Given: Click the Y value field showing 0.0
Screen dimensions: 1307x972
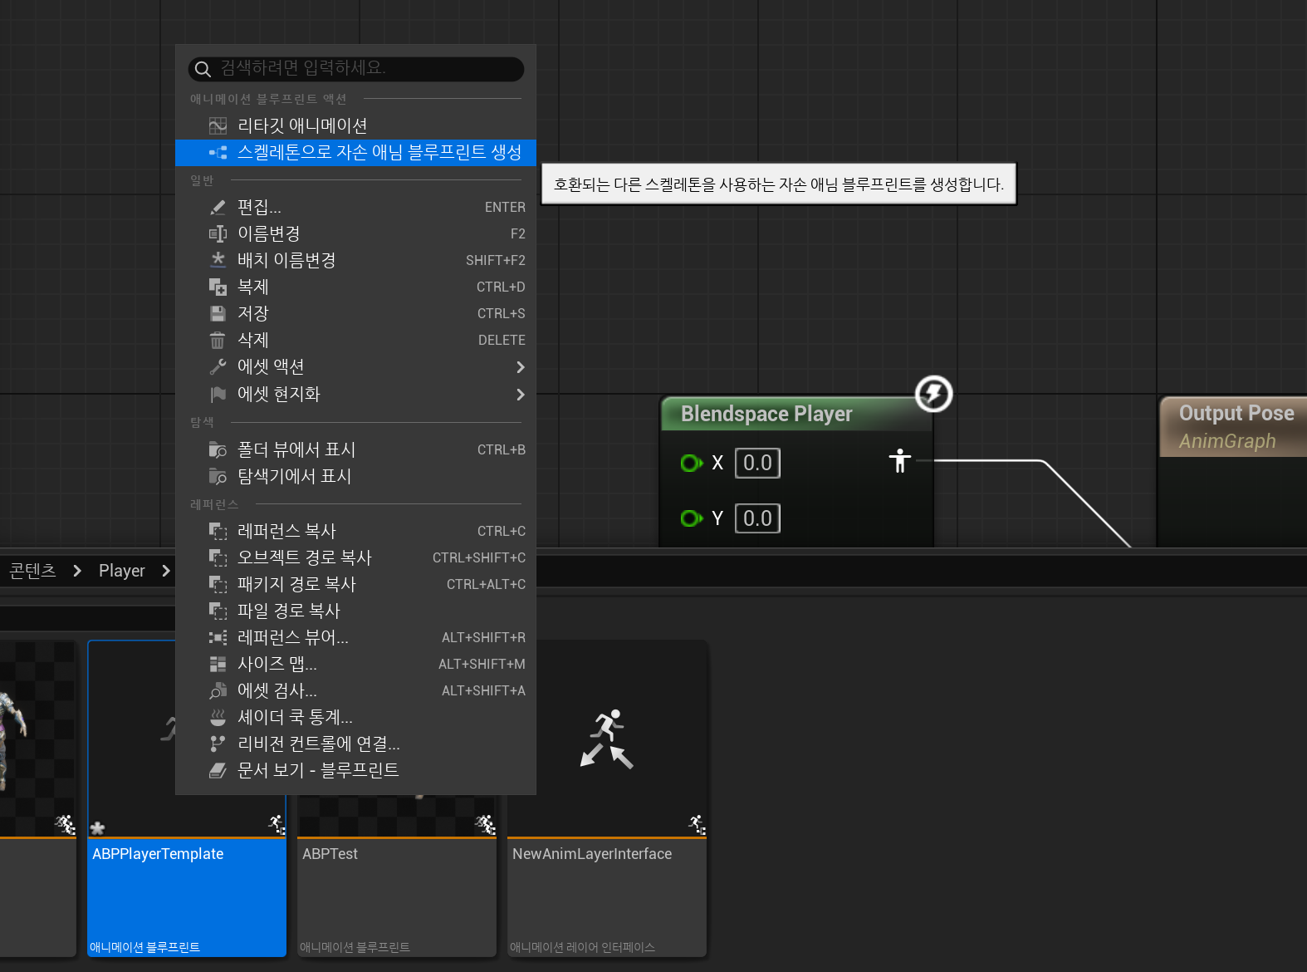Looking at the screenshot, I should [x=757, y=518].
